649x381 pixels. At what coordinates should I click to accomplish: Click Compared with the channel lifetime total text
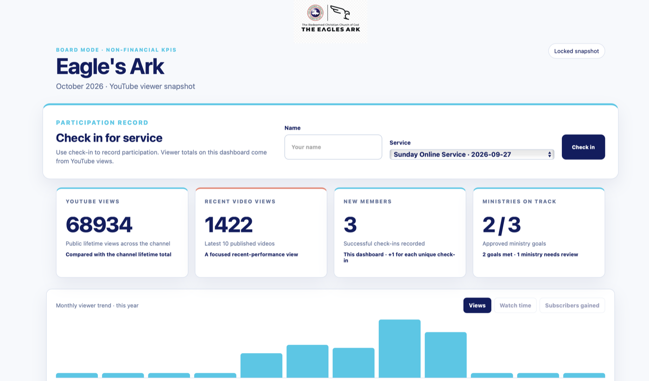pos(119,254)
